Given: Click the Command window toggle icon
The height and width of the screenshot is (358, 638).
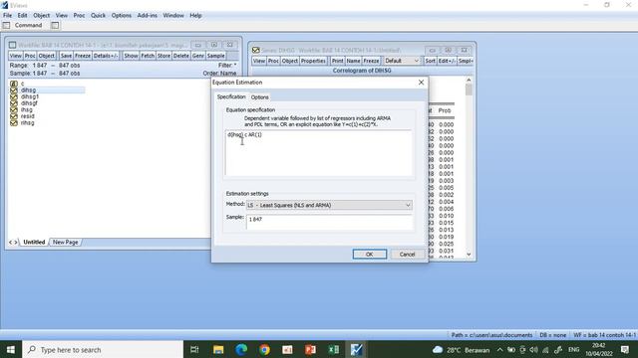Looking at the screenshot, I should tap(6, 25).
